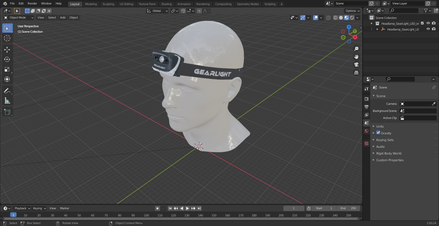Screen dimensions: 439x226
Task: Toggle camera view icon
Action: pos(356,65)
